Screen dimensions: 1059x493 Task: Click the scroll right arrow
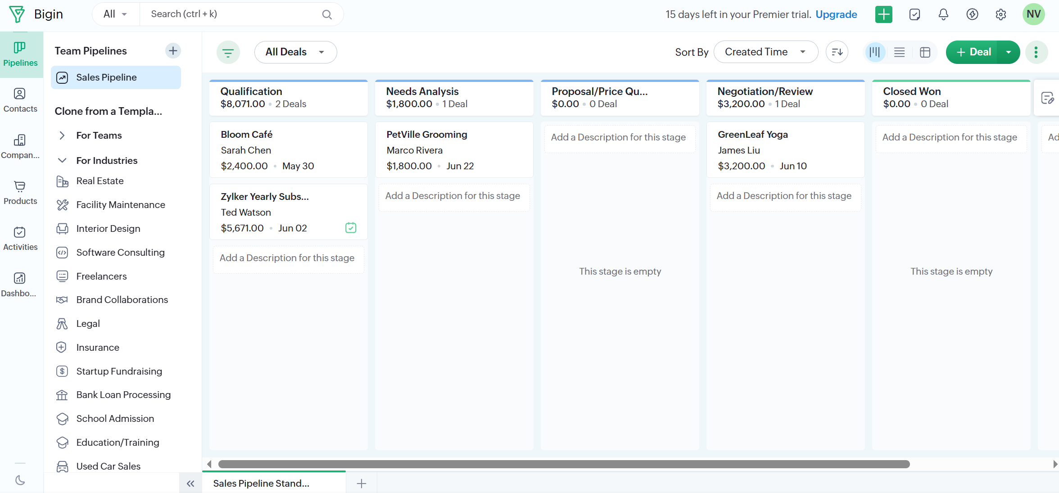tap(1055, 464)
